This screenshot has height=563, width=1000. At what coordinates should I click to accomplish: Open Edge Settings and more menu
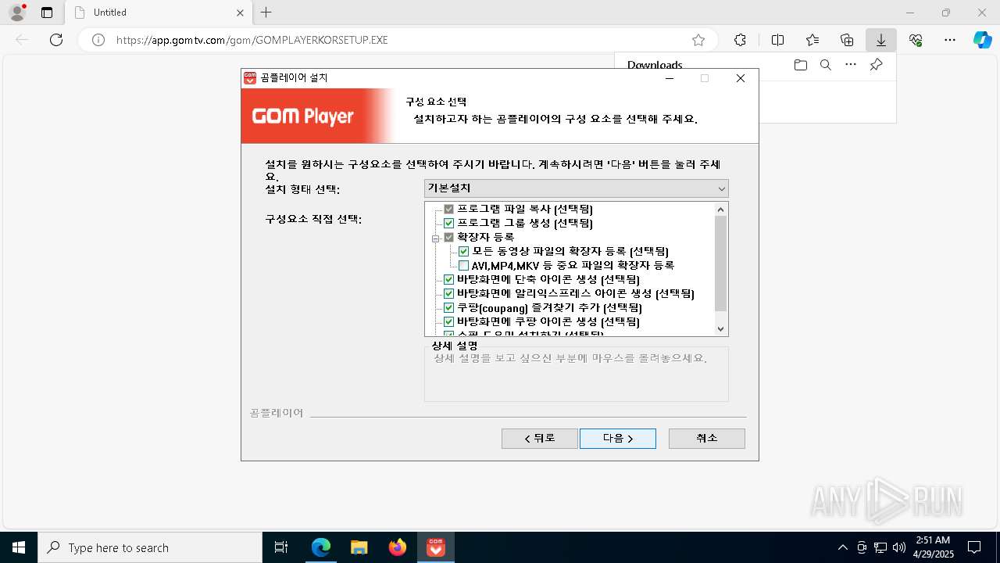pyautogui.click(x=950, y=40)
